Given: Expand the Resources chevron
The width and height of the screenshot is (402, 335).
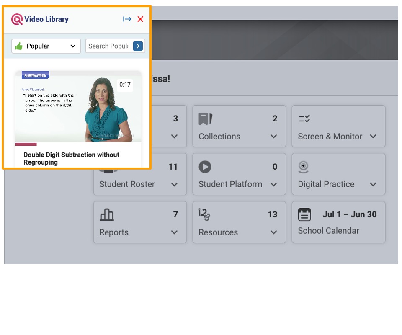Looking at the screenshot, I should click(274, 232).
